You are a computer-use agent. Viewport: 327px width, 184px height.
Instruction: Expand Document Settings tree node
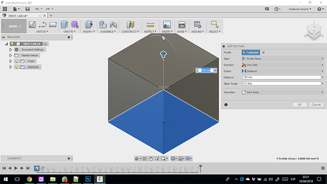tap(10, 50)
